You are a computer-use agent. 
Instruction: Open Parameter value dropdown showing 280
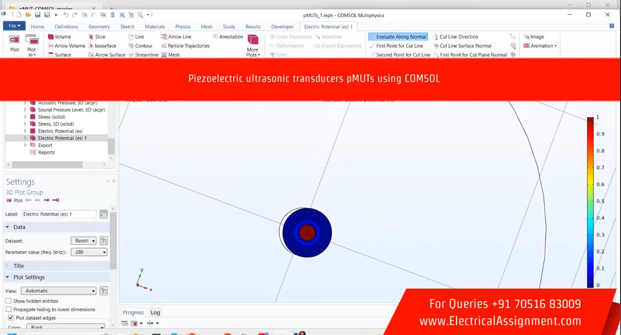pyautogui.click(x=89, y=252)
